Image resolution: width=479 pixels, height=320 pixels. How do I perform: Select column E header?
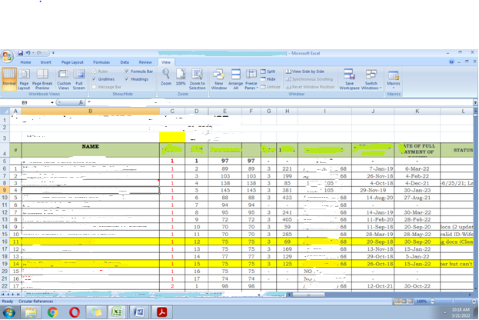[225, 112]
